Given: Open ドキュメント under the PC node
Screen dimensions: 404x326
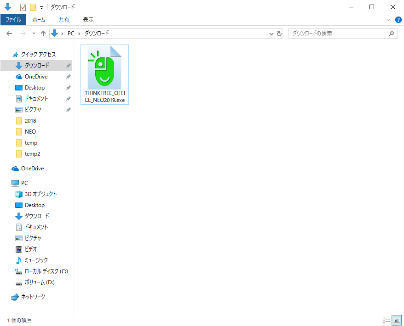Looking at the screenshot, I should coord(36,227).
